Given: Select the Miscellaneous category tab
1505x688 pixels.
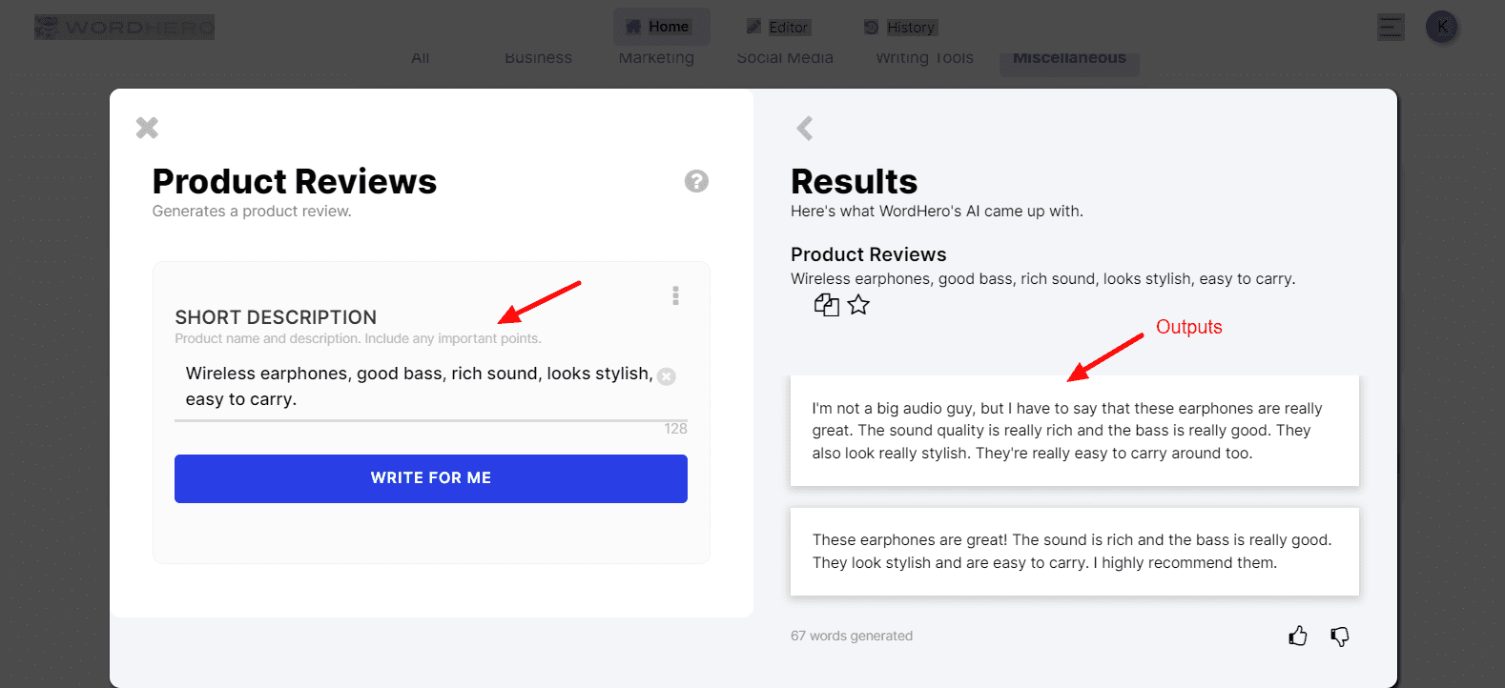Looking at the screenshot, I should coord(1069,58).
